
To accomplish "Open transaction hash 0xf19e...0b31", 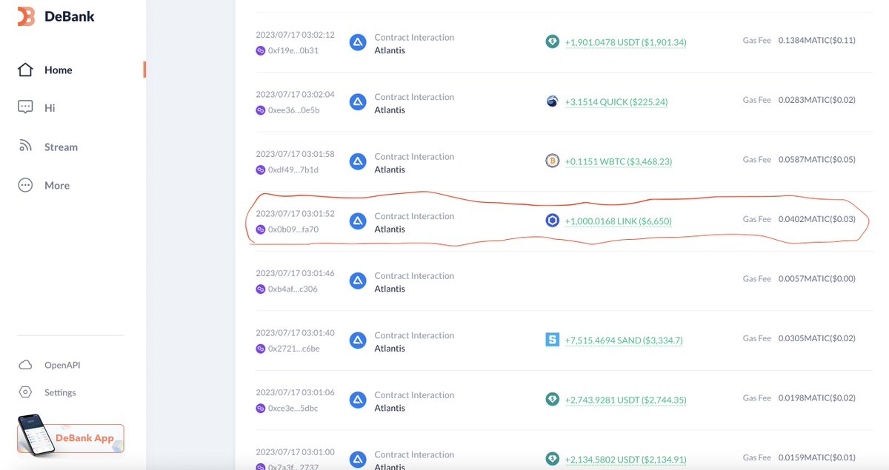I will pos(293,50).
